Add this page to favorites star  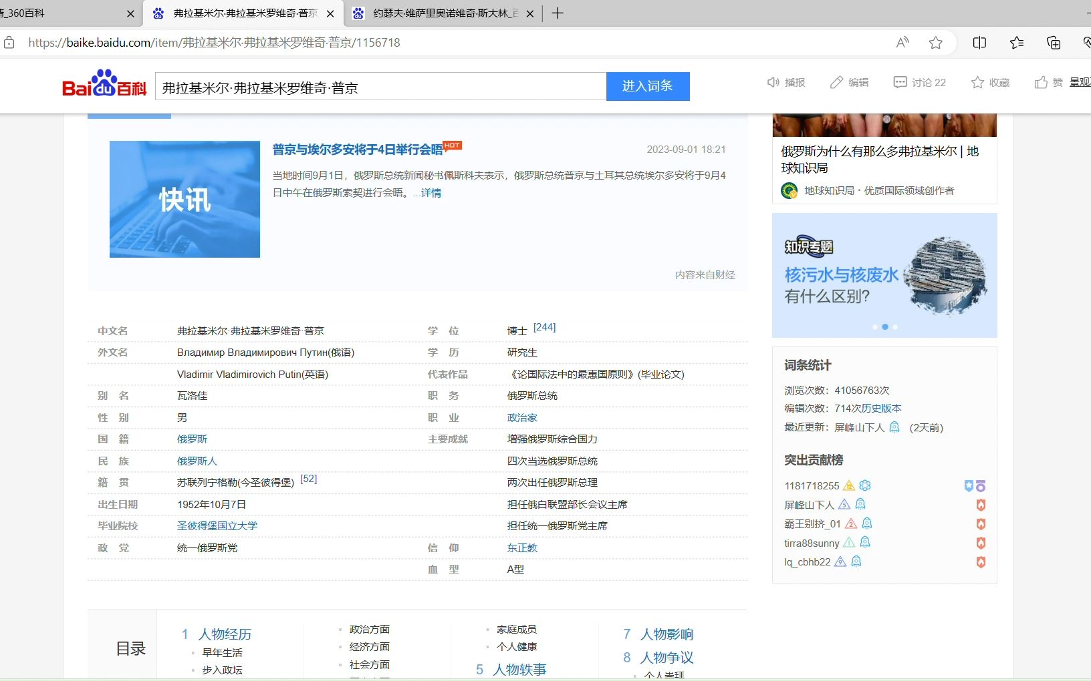click(936, 43)
